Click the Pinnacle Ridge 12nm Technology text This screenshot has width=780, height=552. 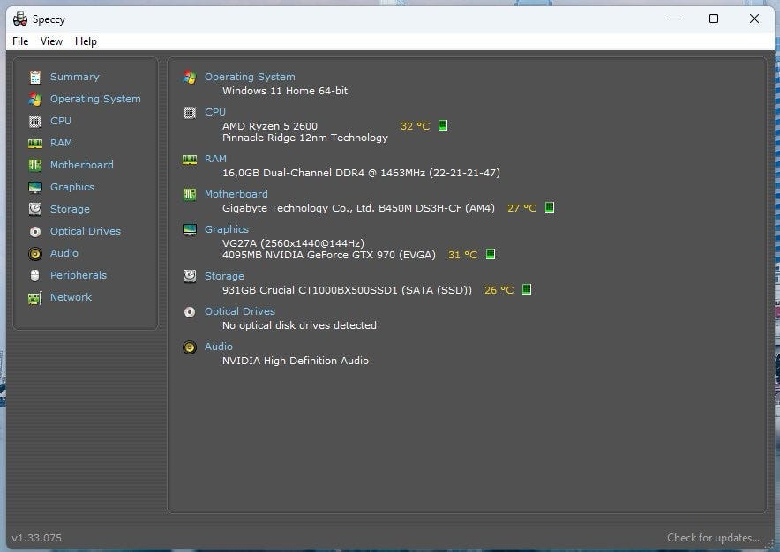305,138
